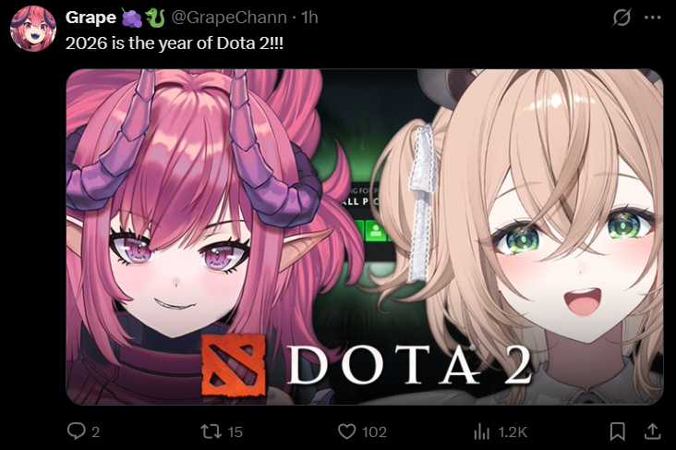The width and height of the screenshot is (676, 450).
Task: Like the post with heart icon
Action: [x=347, y=432]
